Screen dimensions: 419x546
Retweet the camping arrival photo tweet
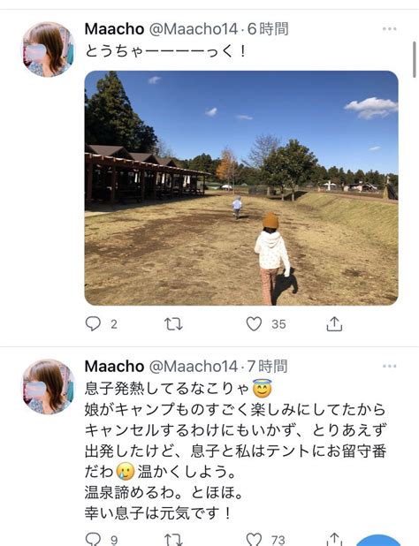point(173,324)
